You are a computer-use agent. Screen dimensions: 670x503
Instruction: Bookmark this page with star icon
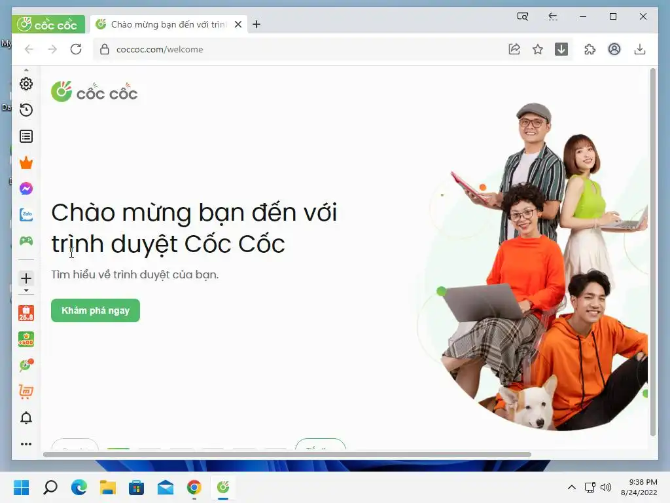pyautogui.click(x=538, y=49)
